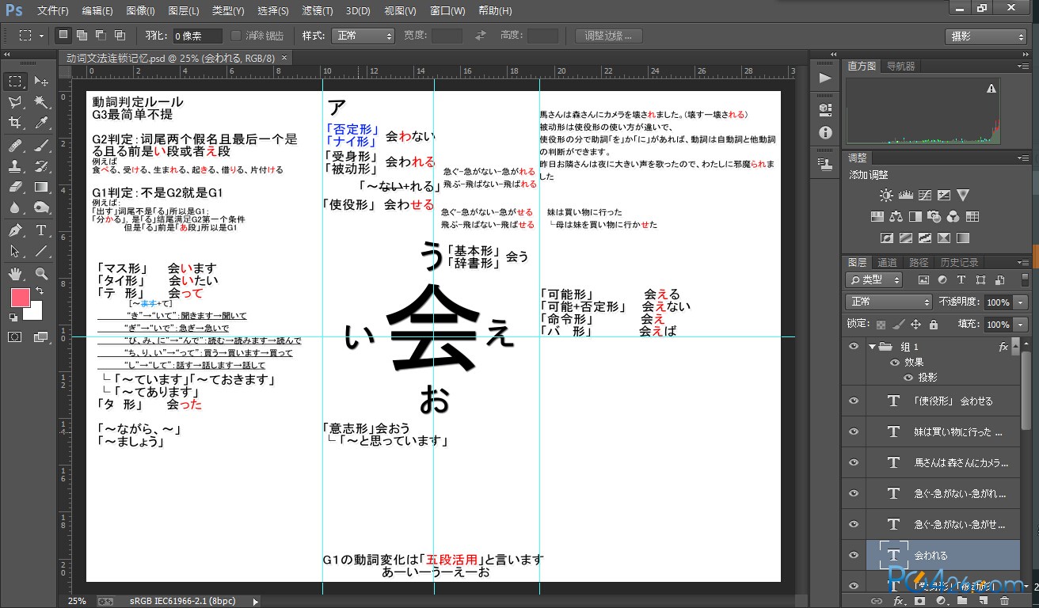Hide the 馬さんは森さんにカメラ layer
Screen dimensions: 1039x608
pyautogui.click(x=853, y=462)
